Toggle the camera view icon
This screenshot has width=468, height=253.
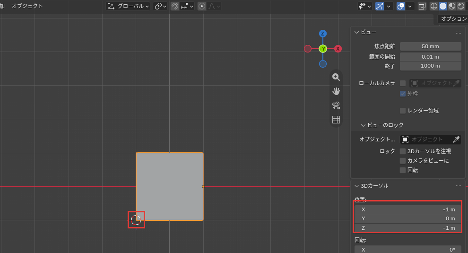point(336,105)
